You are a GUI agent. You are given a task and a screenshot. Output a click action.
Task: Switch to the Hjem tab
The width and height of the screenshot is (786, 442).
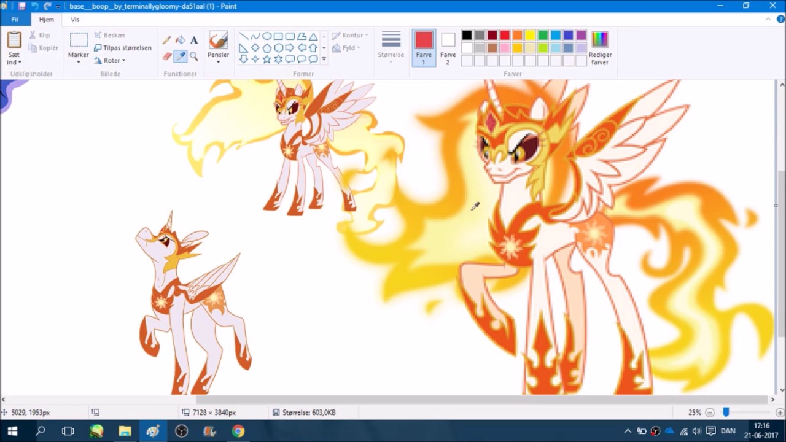[x=47, y=20]
